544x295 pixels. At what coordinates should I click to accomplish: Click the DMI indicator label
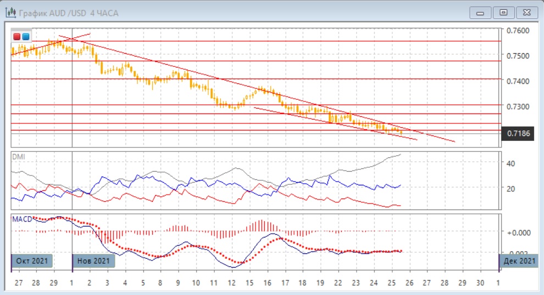click(x=18, y=156)
